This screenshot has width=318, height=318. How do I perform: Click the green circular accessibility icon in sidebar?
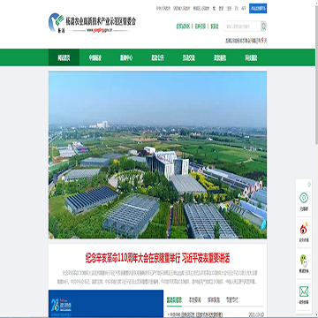[x=304, y=198]
